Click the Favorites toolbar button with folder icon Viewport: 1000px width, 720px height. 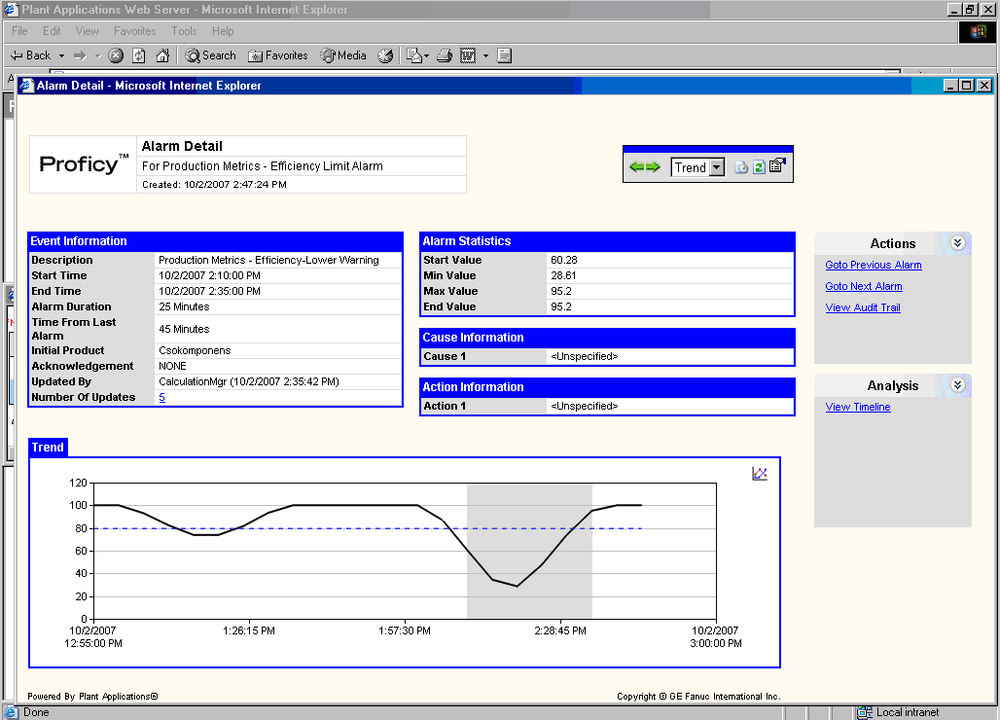coord(278,55)
